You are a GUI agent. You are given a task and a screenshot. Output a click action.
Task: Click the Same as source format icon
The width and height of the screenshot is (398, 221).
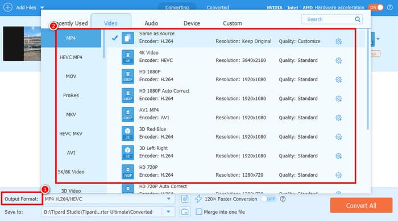tap(128, 38)
